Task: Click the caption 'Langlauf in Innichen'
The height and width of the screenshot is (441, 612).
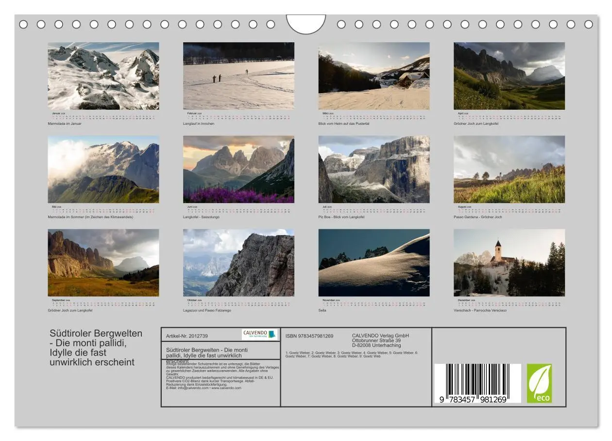Action: pos(199,124)
